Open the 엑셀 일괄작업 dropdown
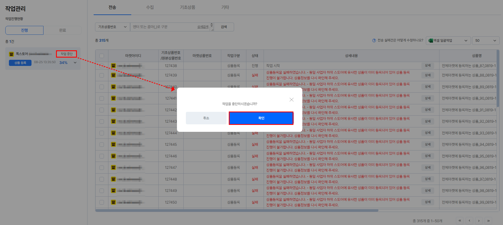Screen dimensions: 503x225 click(448, 41)
